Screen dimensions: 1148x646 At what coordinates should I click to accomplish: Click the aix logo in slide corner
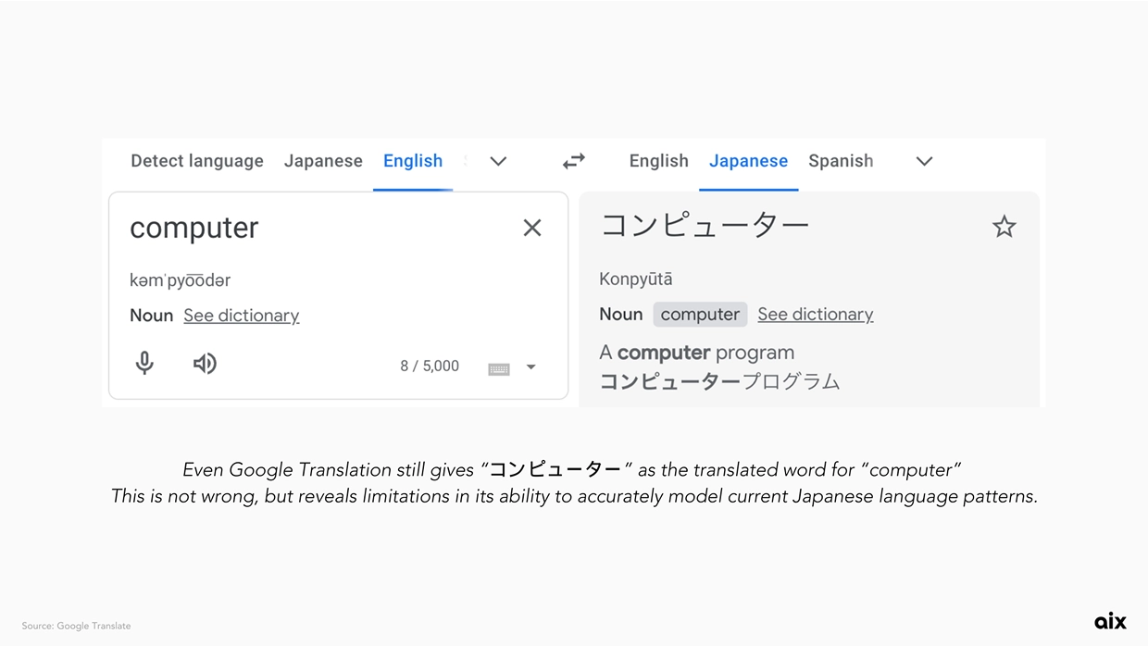tap(1110, 620)
